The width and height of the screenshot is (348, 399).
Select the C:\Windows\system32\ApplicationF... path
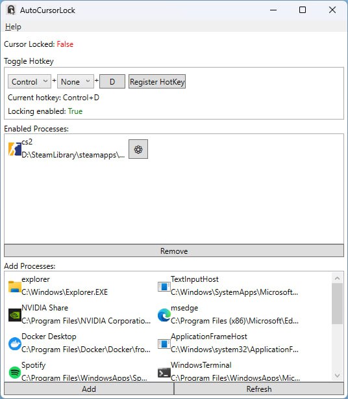[234, 350]
